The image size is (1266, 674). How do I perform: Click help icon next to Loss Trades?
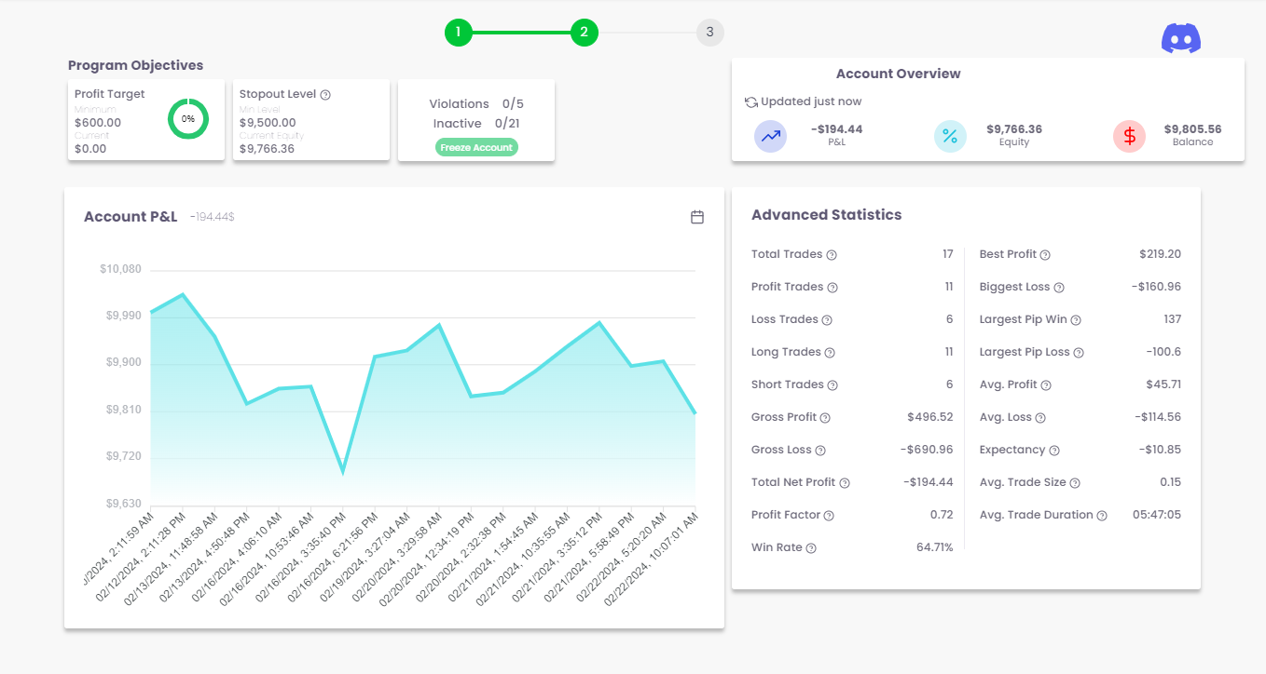(x=827, y=320)
